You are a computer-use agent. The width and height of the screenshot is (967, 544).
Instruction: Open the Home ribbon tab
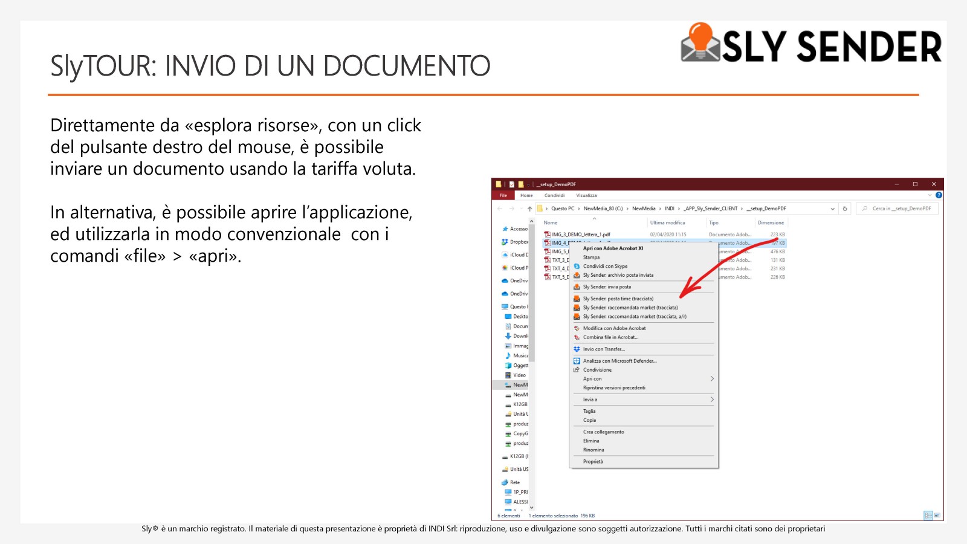526,195
